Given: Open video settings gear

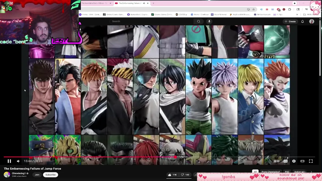Looking at the screenshot, I should point(294,161).
